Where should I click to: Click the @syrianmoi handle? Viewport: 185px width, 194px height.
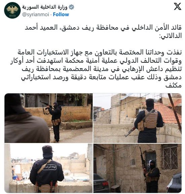pyautogui.click(x=36, y=14)
